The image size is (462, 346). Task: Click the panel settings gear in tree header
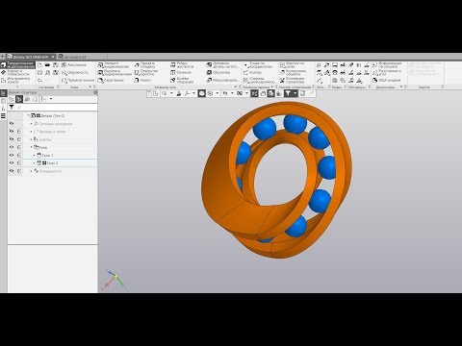95,92
